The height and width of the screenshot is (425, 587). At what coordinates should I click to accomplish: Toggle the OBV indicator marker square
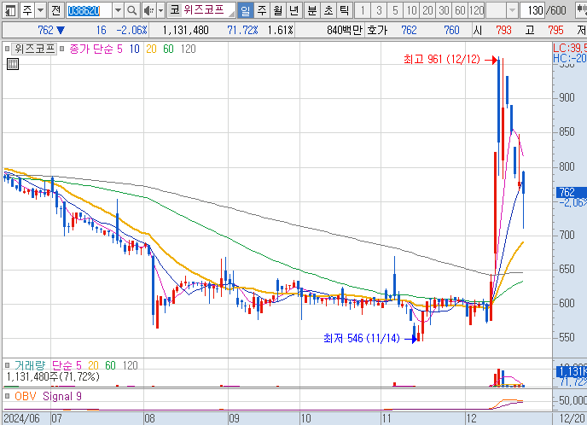(x=7, y=396)
